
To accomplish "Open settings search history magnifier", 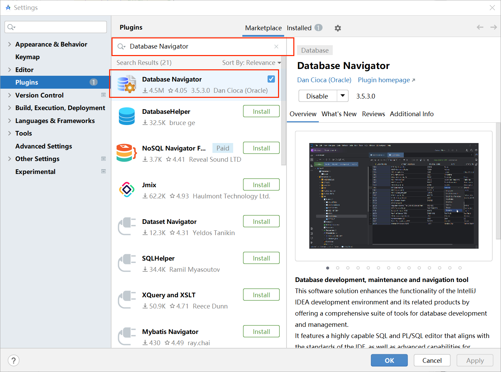I will tap(11, 27).
